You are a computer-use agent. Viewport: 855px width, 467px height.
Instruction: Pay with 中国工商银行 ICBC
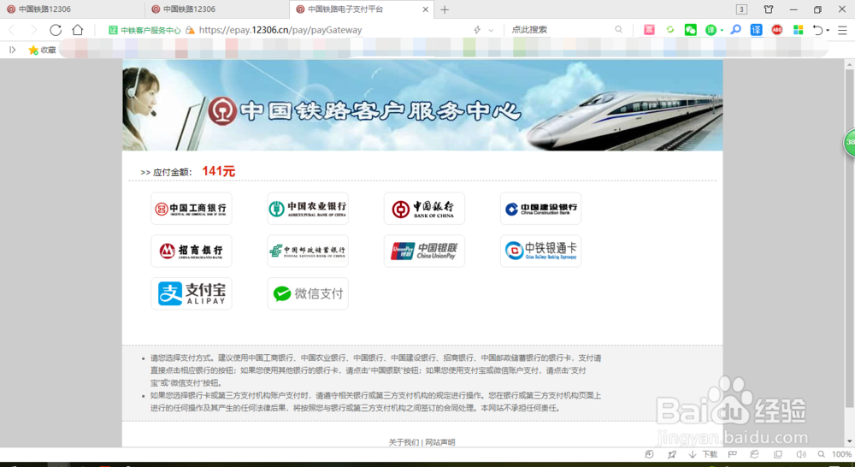(192, 209)
